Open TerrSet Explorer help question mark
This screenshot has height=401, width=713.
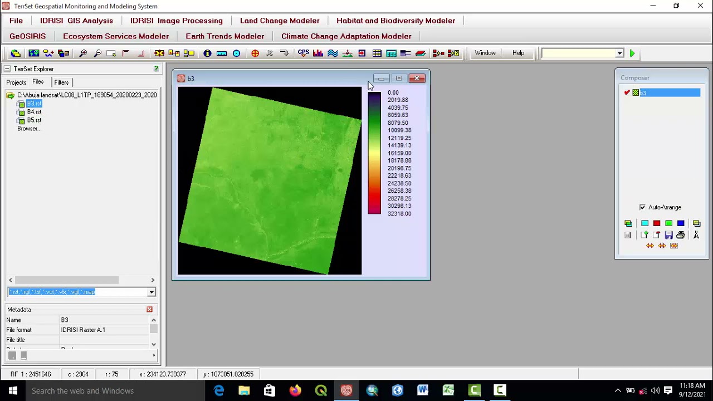pyautogui.click(x=157, y=69)
